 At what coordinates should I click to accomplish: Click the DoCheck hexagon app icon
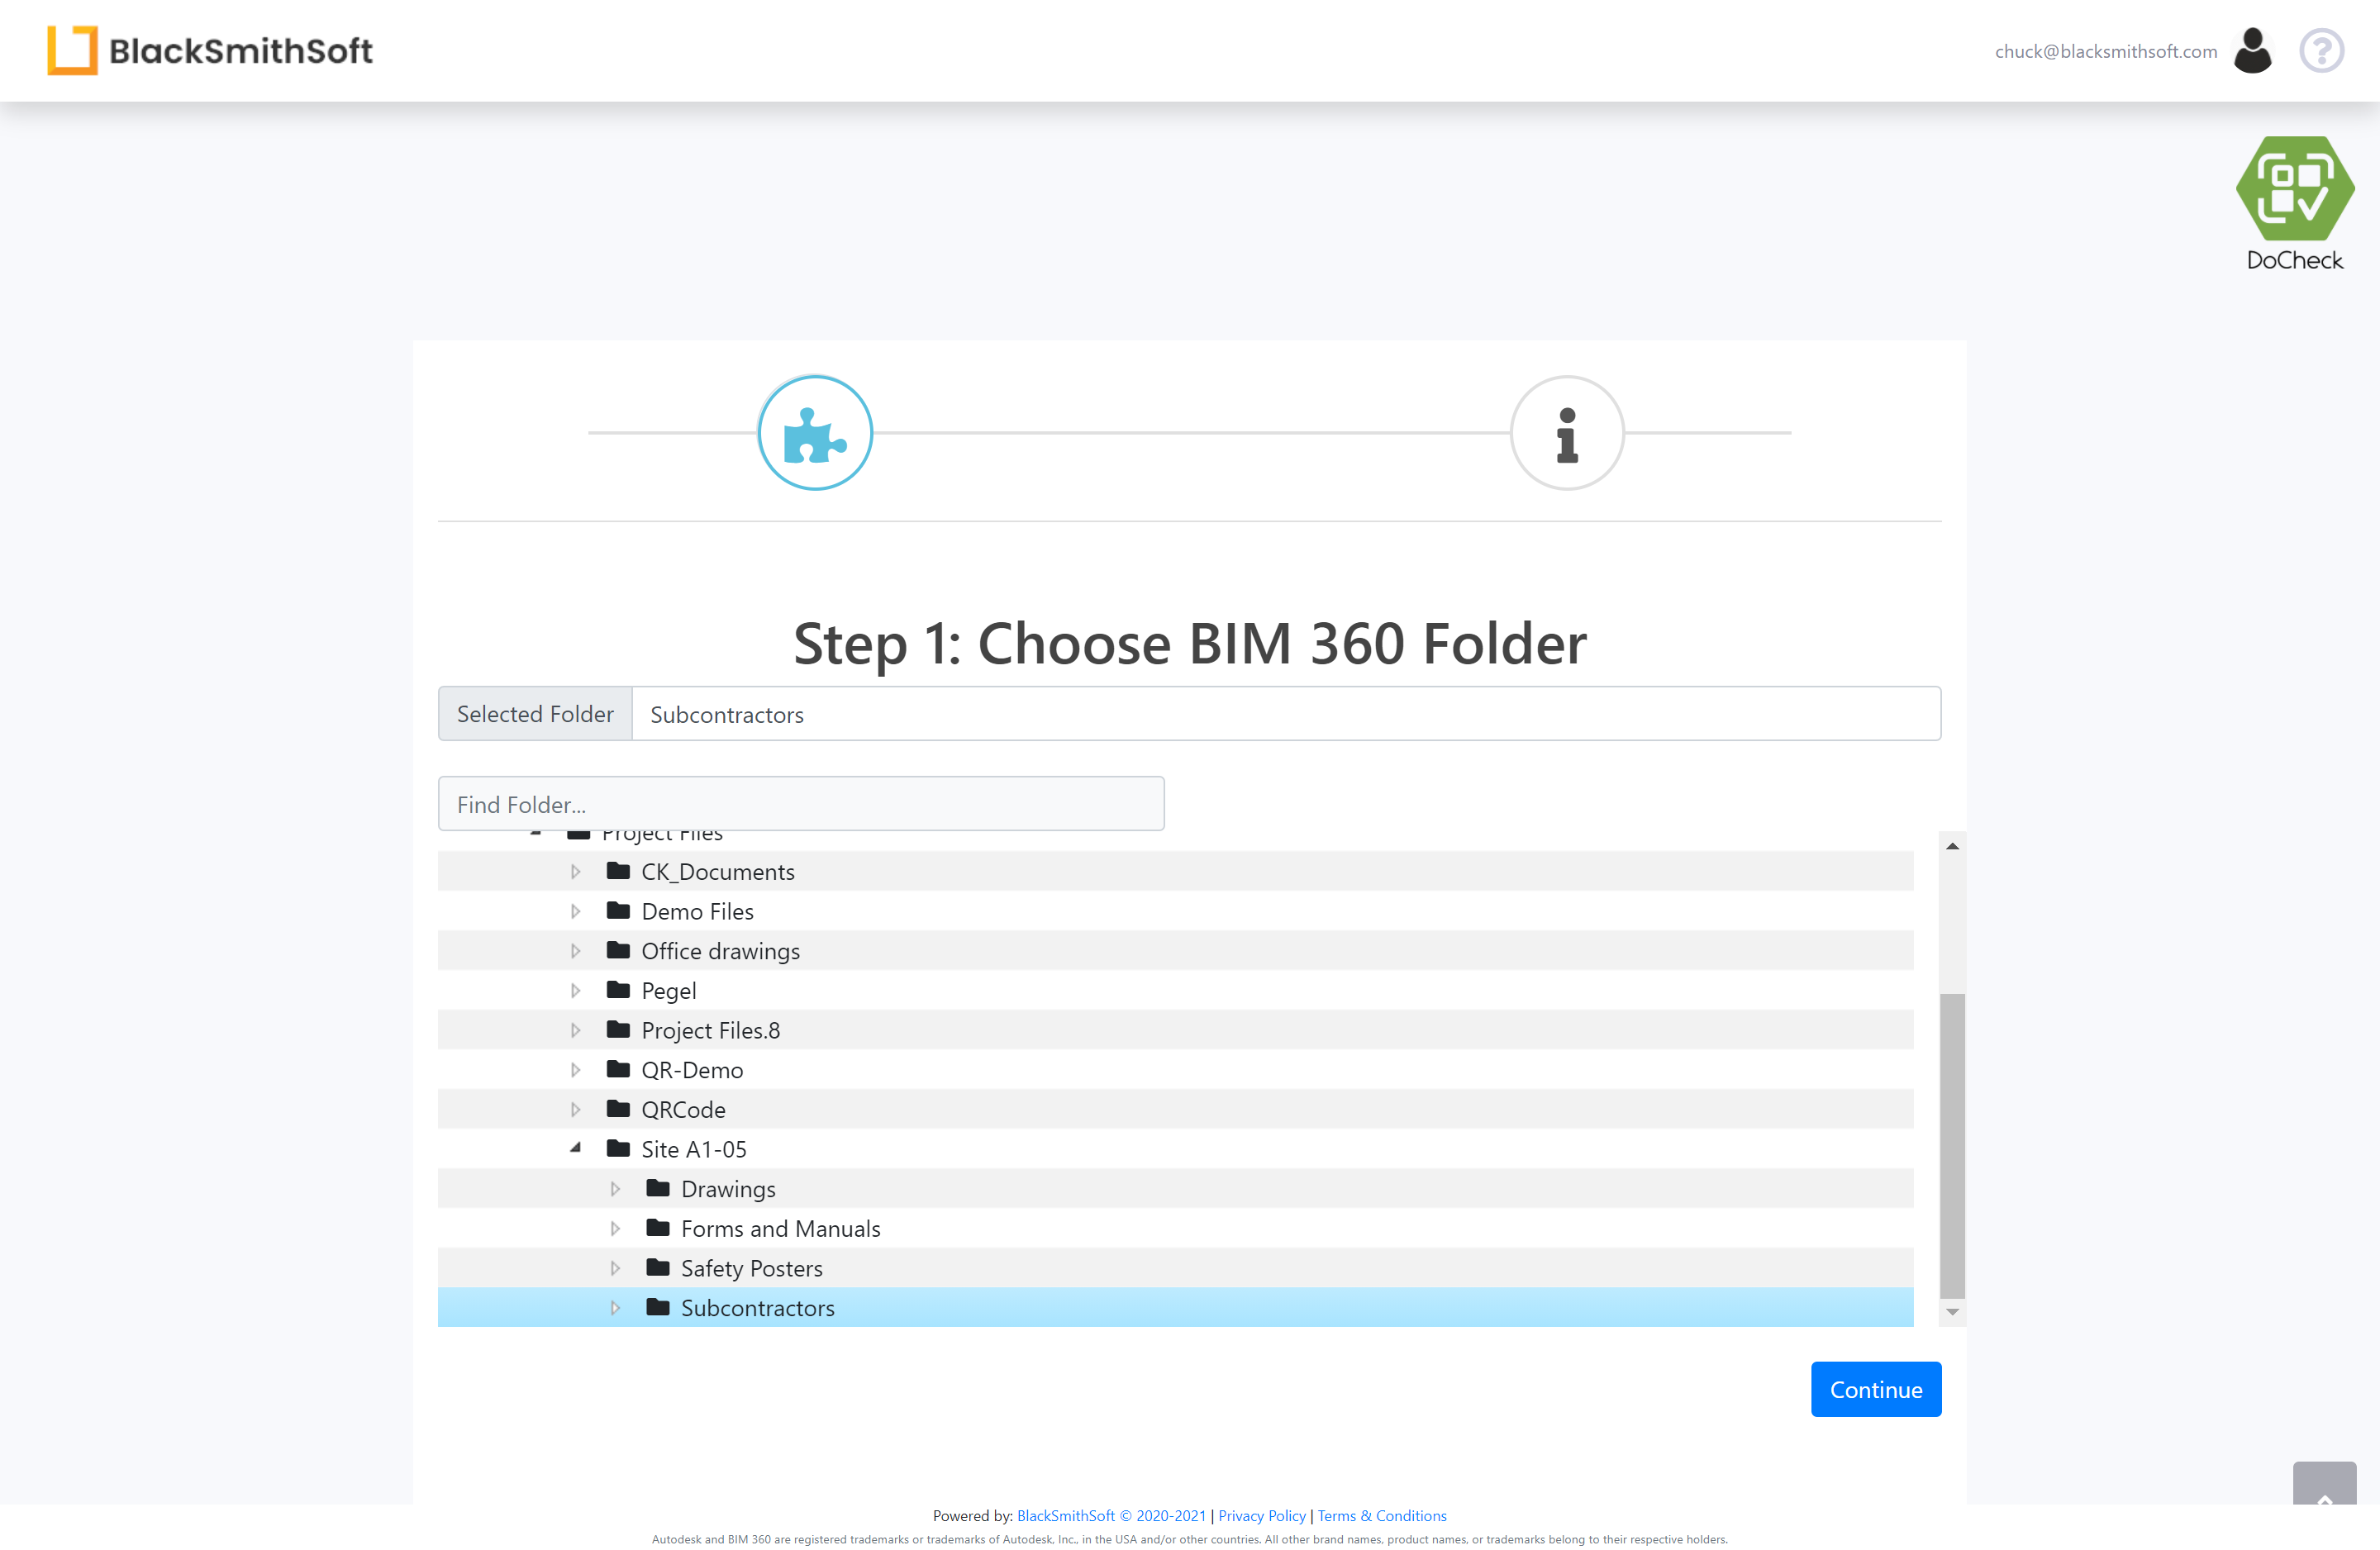pos(2294,188)
